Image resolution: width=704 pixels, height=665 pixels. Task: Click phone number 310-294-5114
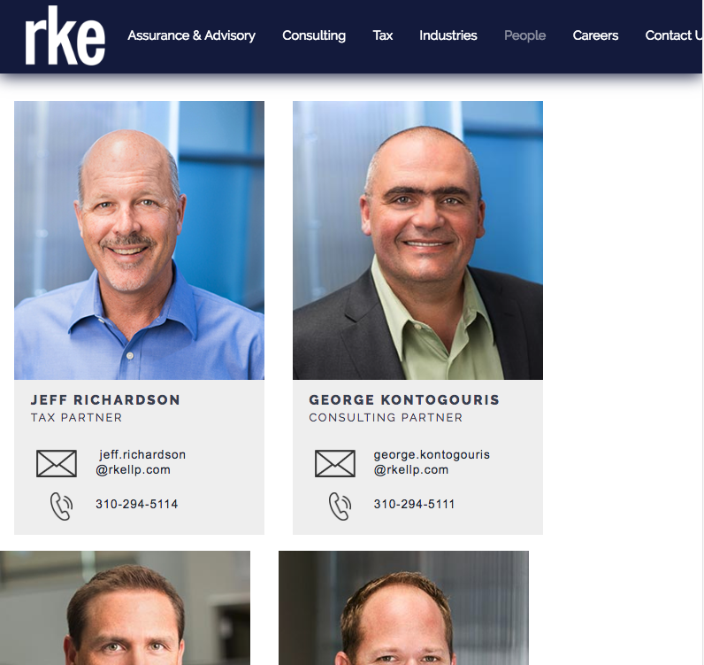[x=136, y=504]
